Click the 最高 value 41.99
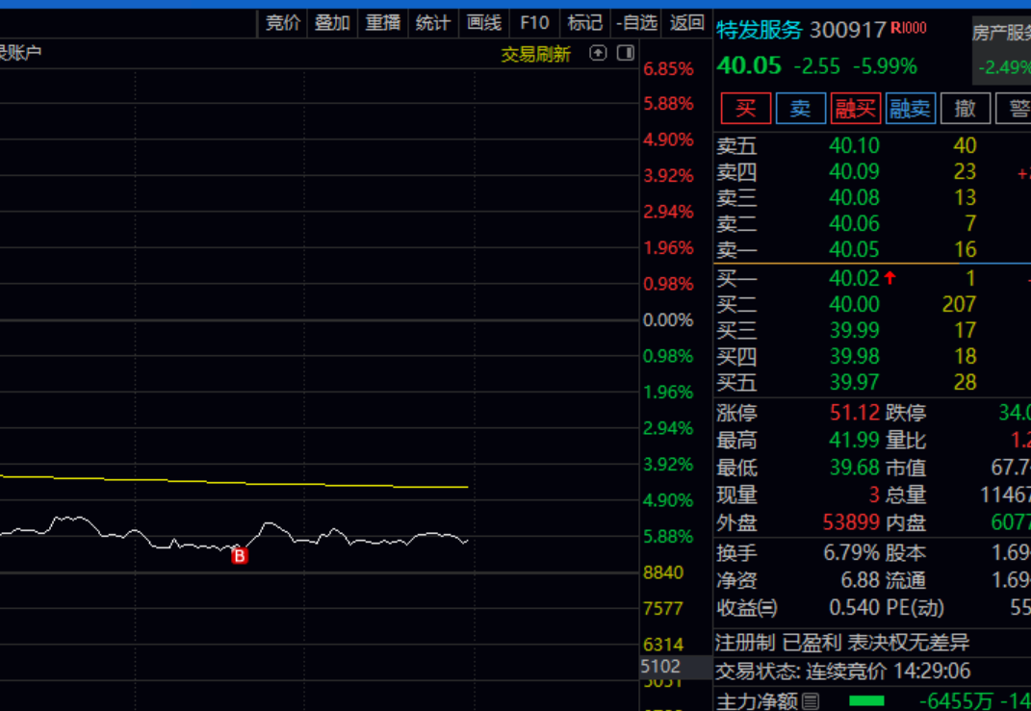Viewport: 1031px width, 711px height. (x=854, y=439)
